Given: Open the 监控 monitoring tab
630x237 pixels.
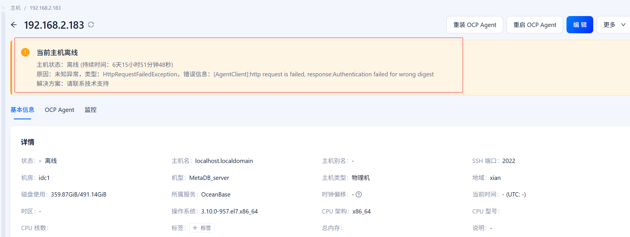Looking at the screenshot, I should click(x=90, y=110).
